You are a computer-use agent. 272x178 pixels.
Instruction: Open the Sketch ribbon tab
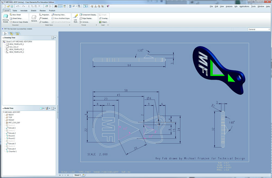[x=34, y=11]
